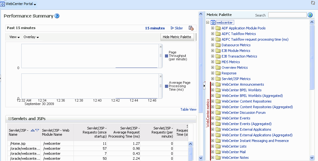Image resolution: width=318 pixels, height=161 pixels.
Task: Expand Overview Metrics folder
Action: (213, 68)
